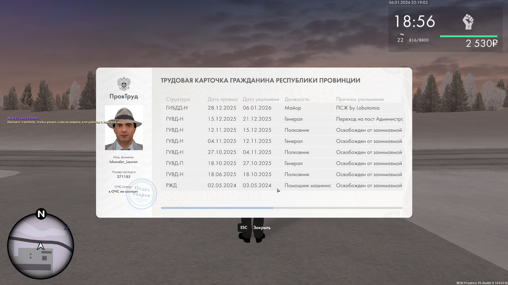Screen dimensions: 508x285
Task: Click the ESC key icon
Action: click(x=244, y=227)
